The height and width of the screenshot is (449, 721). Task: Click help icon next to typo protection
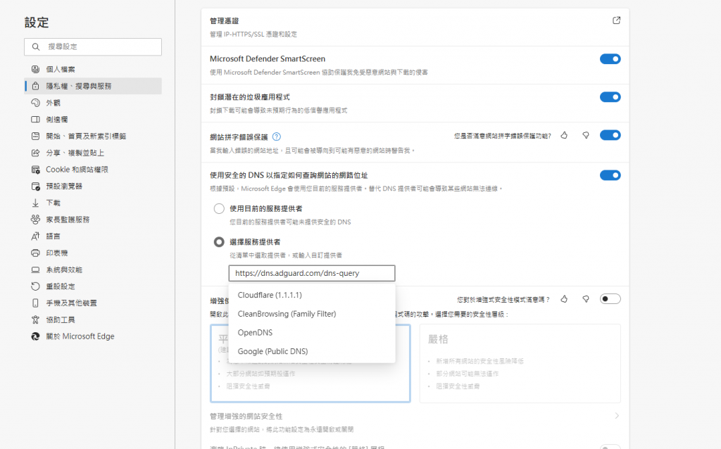pos(276,137)
